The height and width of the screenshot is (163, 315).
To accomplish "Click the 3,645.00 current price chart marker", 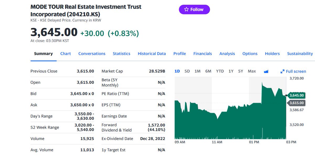I will [296, 95].
